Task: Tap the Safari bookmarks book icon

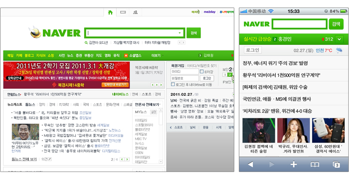Action: 315,165
